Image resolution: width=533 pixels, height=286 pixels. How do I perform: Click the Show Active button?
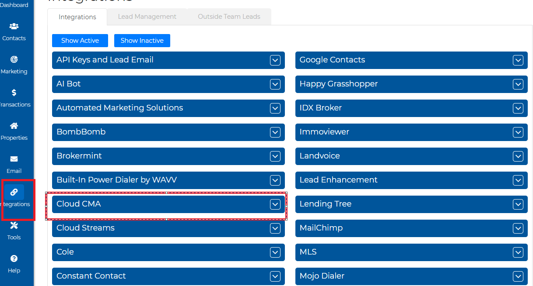(80, 41)
